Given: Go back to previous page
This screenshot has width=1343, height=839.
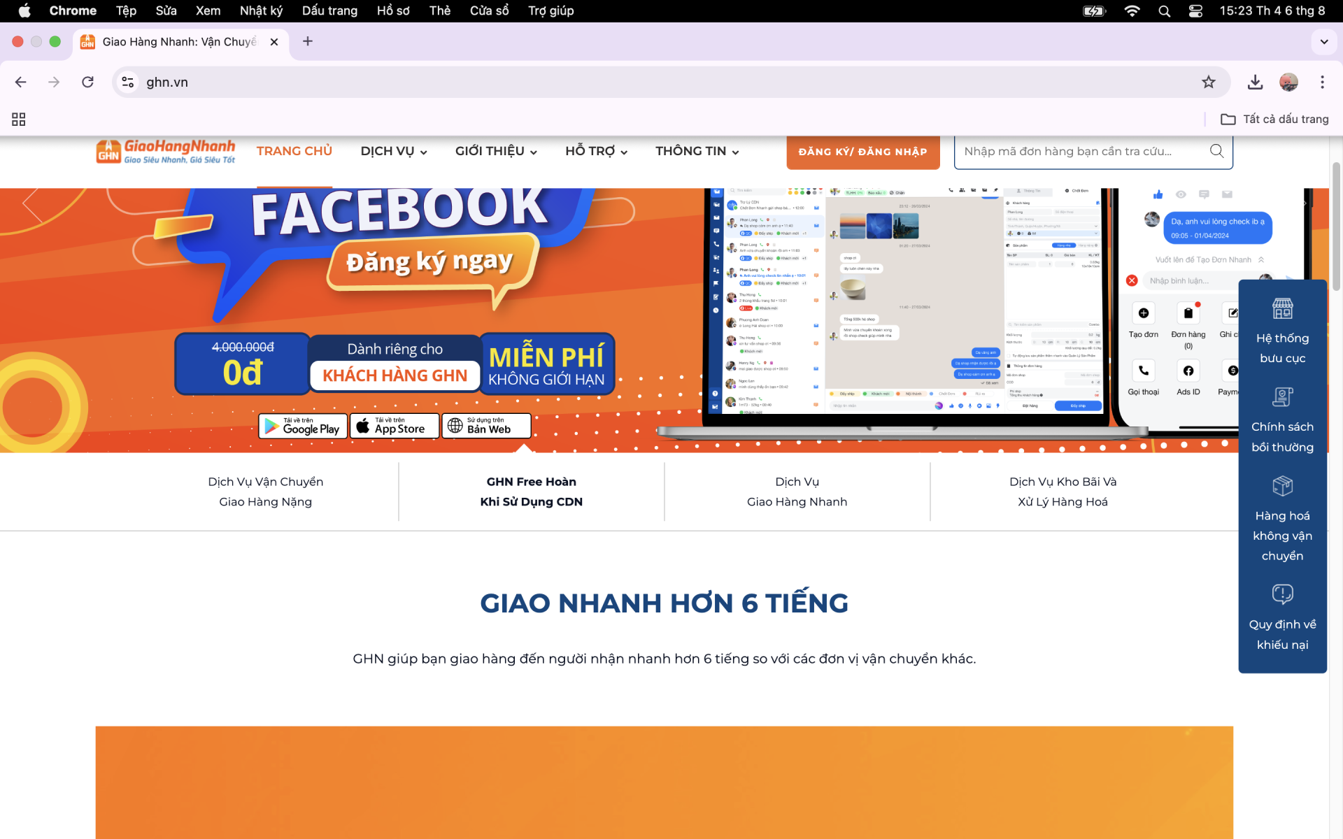Looking at the screenshot, I should pos(21,83).
